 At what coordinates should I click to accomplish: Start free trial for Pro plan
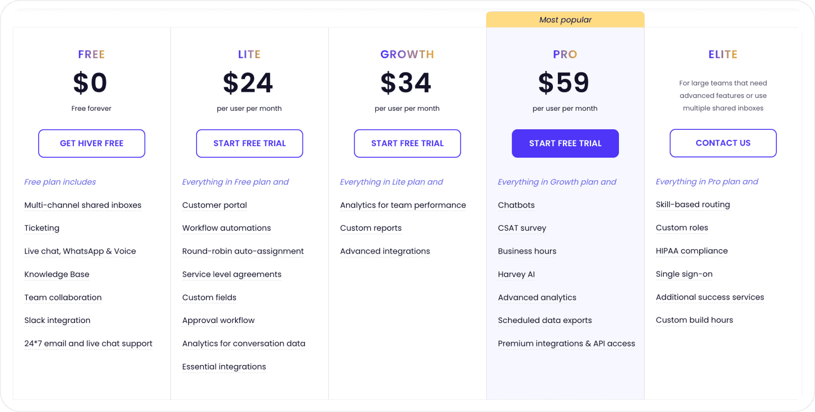(565, 143)
